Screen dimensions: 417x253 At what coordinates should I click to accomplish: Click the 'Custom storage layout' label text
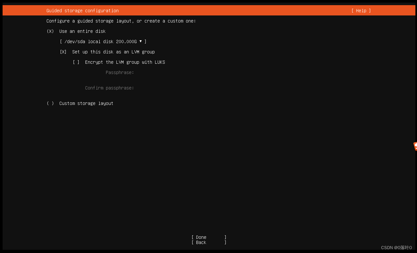pyautogui.click(x=86, y=103)
